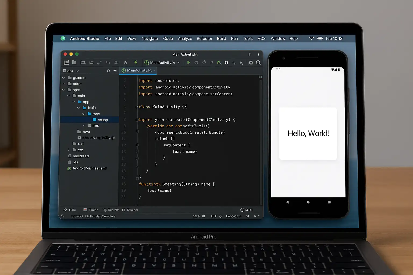413x275 pixels.
Task: Click the Googage status bar entry
Action: pyautogui.click(x=234, y=216)
